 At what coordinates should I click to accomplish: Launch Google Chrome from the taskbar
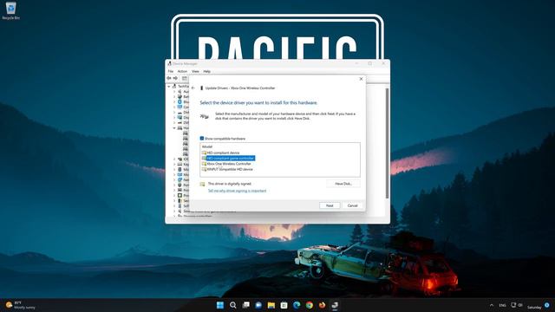click(310, 305)
